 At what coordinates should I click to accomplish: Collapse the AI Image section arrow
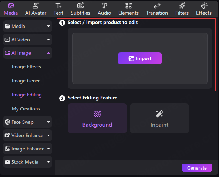click(48, 53)
